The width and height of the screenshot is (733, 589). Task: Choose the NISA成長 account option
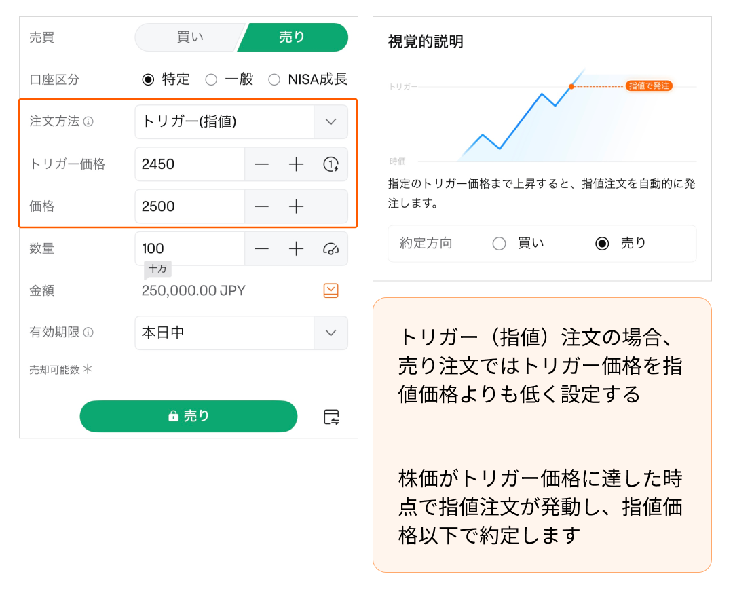click(274, 79)
